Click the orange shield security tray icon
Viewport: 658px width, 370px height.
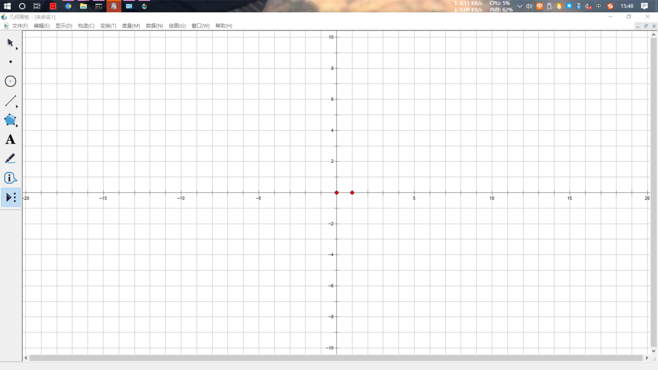click(x=559, y=6)
